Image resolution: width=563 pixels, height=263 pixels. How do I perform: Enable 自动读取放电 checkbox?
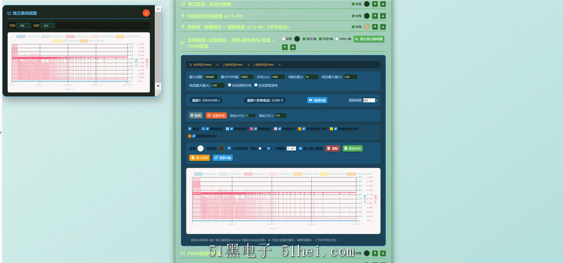coord(256,85)
